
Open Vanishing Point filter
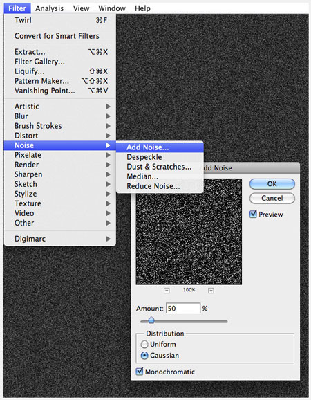tap(60, 91)
